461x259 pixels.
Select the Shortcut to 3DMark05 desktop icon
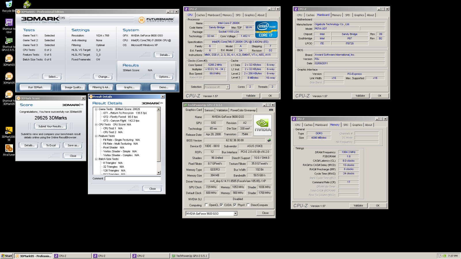(x=9, y=94)
